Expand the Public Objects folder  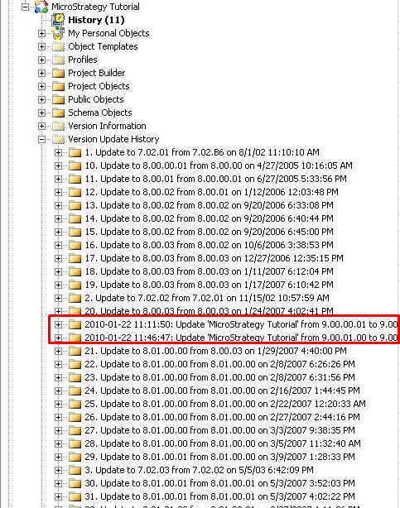coord(41,99)
